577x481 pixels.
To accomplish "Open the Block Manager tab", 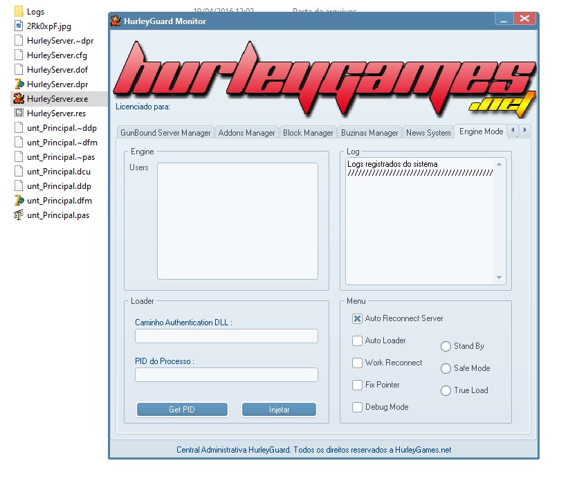I will point(308,132).
